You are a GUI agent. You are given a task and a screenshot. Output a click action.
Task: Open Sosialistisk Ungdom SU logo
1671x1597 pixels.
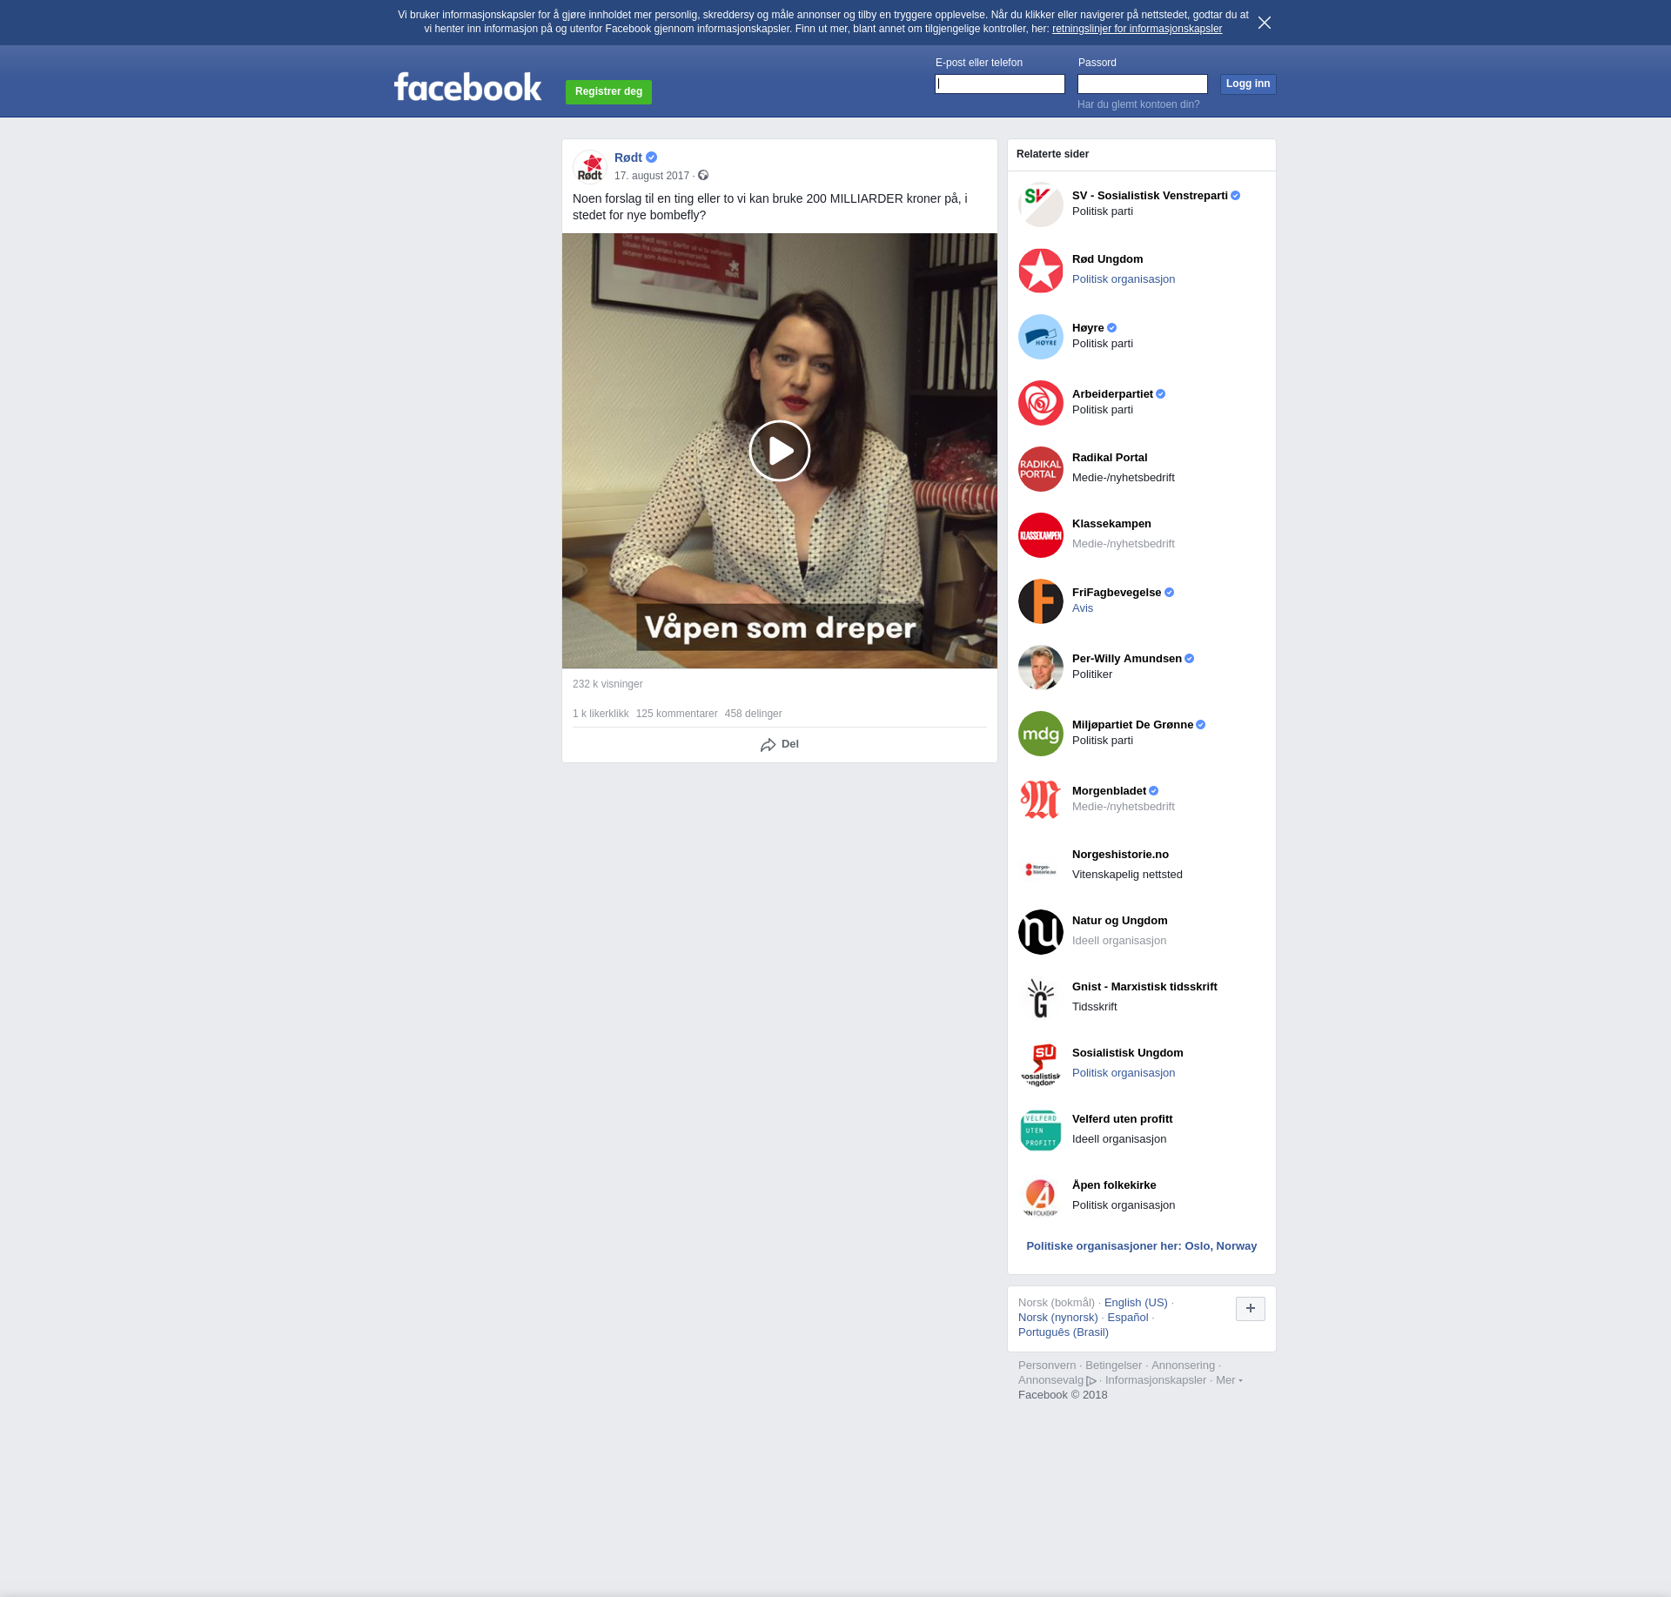(x=1041, y=1064)
